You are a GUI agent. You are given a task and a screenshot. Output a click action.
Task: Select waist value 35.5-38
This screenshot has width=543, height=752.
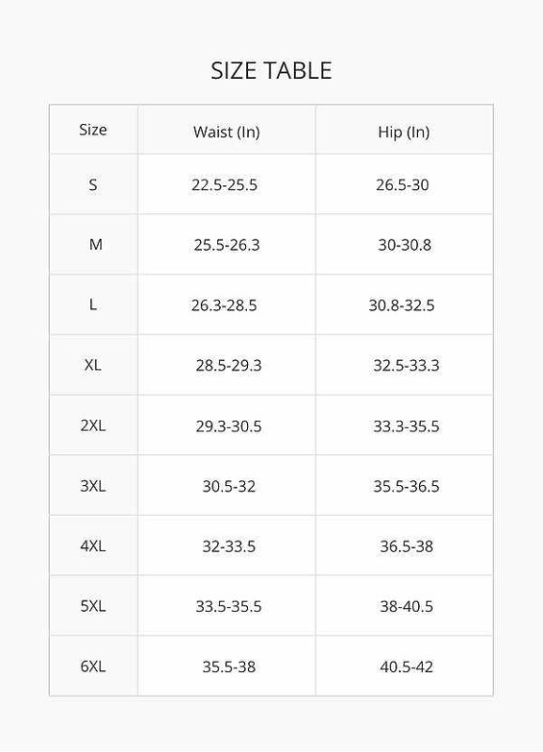coord(228,666)
